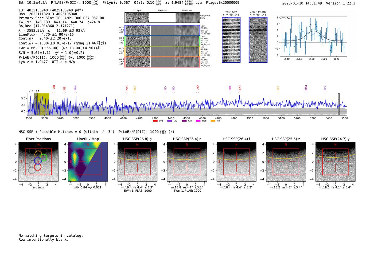The width and height of the screenshot is (374, 254).
Task: Click the λ = 3583.38Å value
Action: (31, 30)
